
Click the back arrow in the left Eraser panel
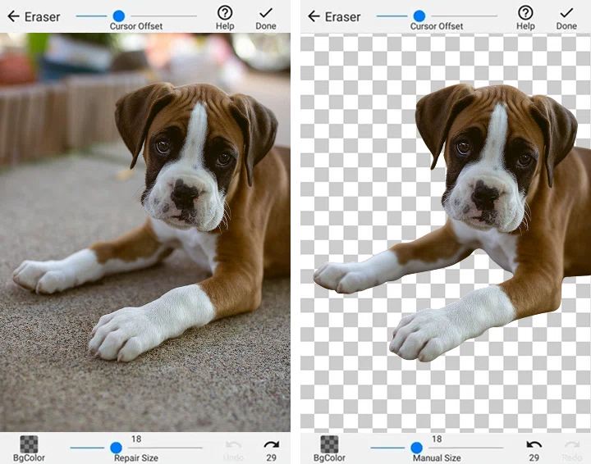(13, 16)
